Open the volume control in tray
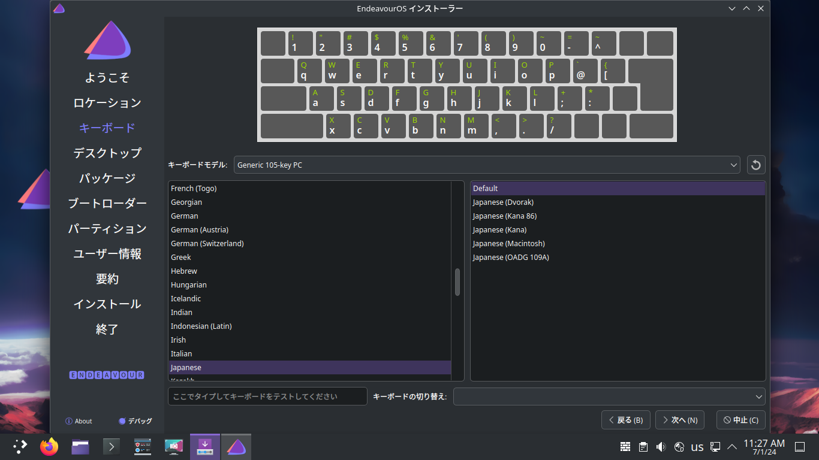Screen dimensions: 819x460 (661, 446)
